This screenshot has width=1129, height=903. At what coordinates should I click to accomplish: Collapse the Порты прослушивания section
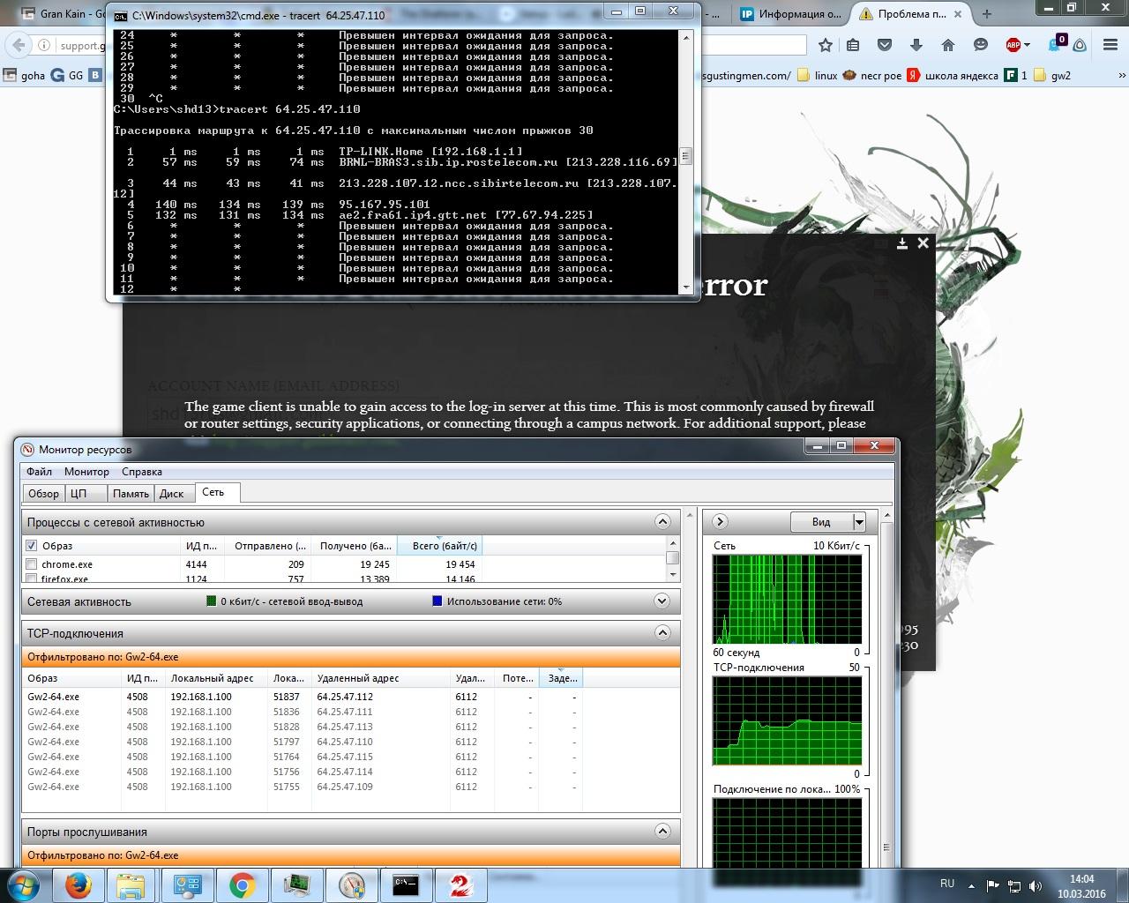[662, 831]
